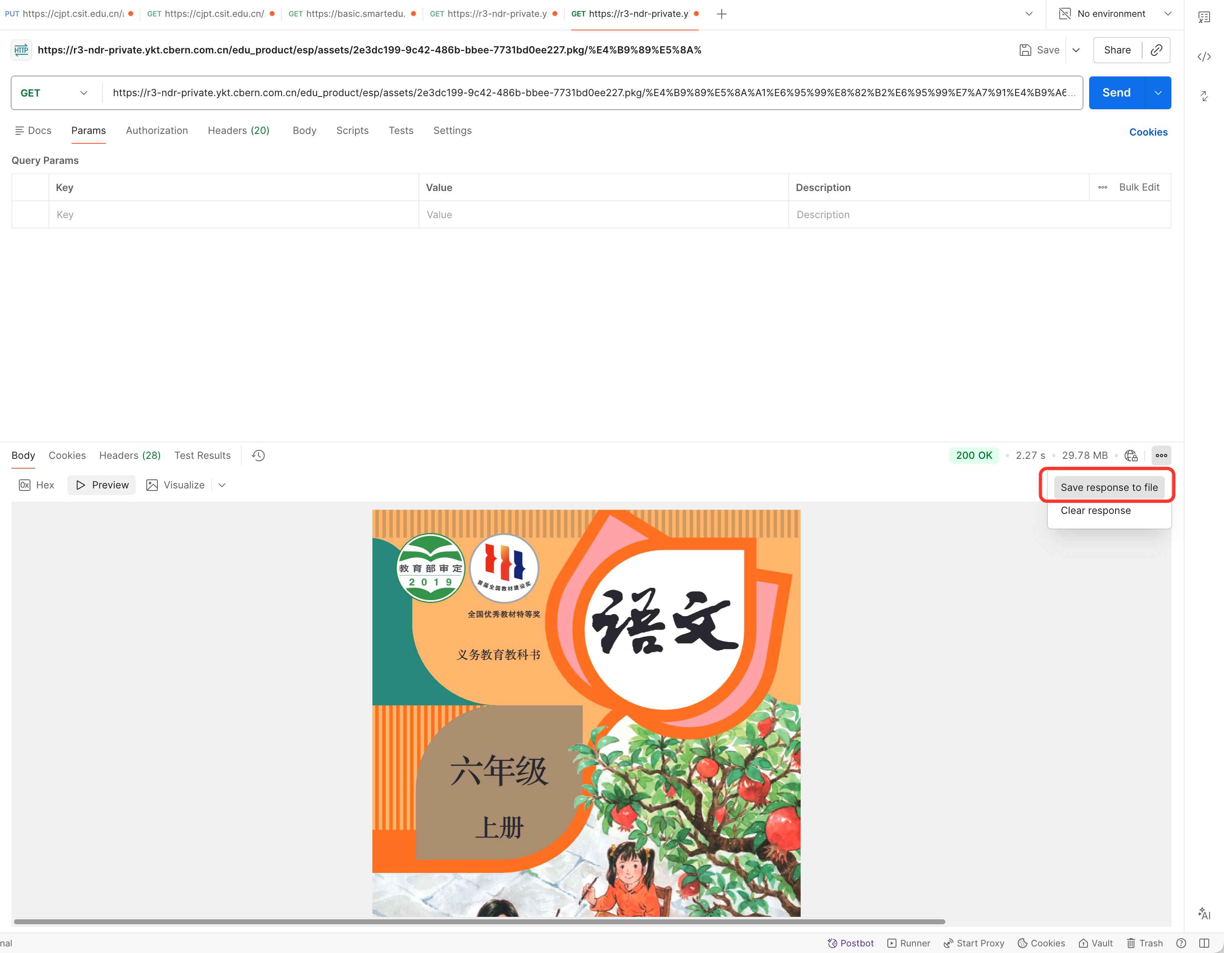Select the Preview response view
The width and height of the screenshot is (1224, 953).
[x=102, y=485]
